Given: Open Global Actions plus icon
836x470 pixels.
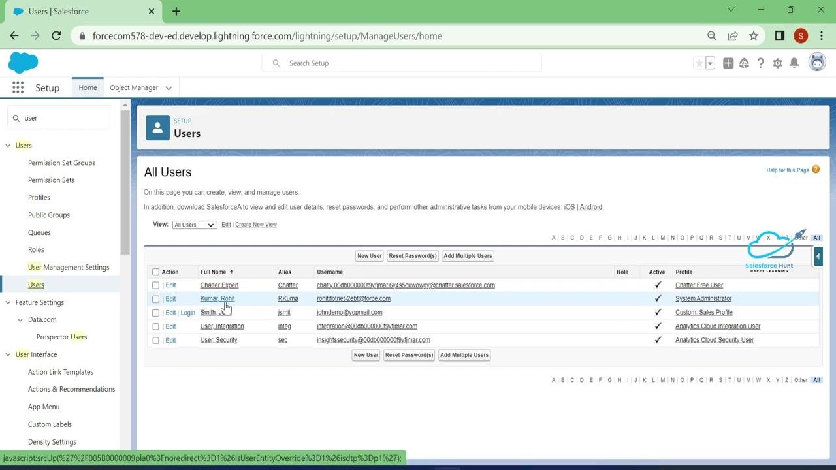Looking at the screenshot, I should (728, 63).
